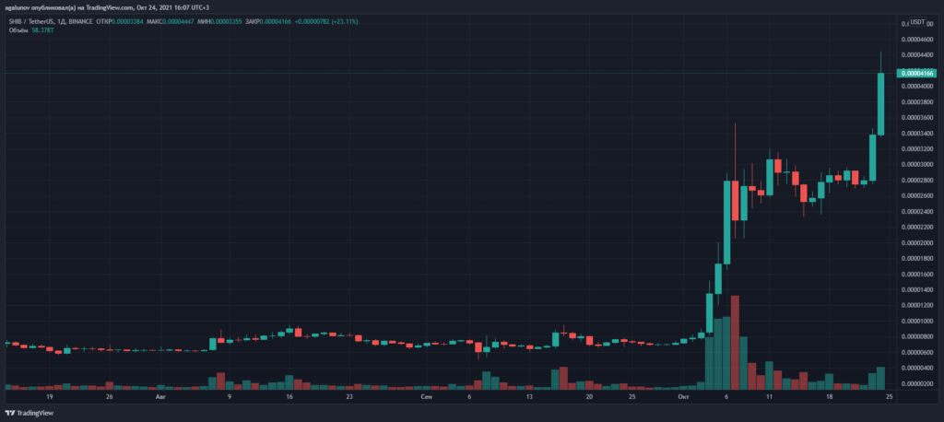Click the volume value 58.378T
This screenshot has height=422, width=944.
pyautogui.click(x=43, y=30)
